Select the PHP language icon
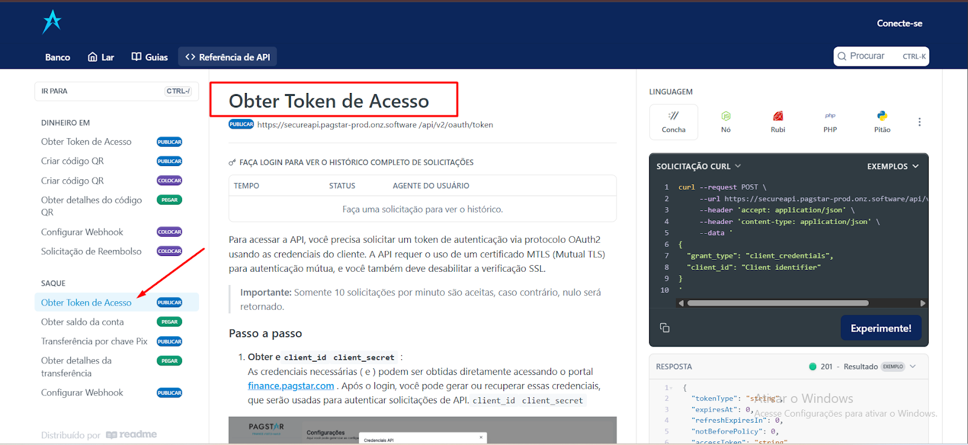This screenshot has width=968, height=445. pyautogui.click(x=830, y=122)
